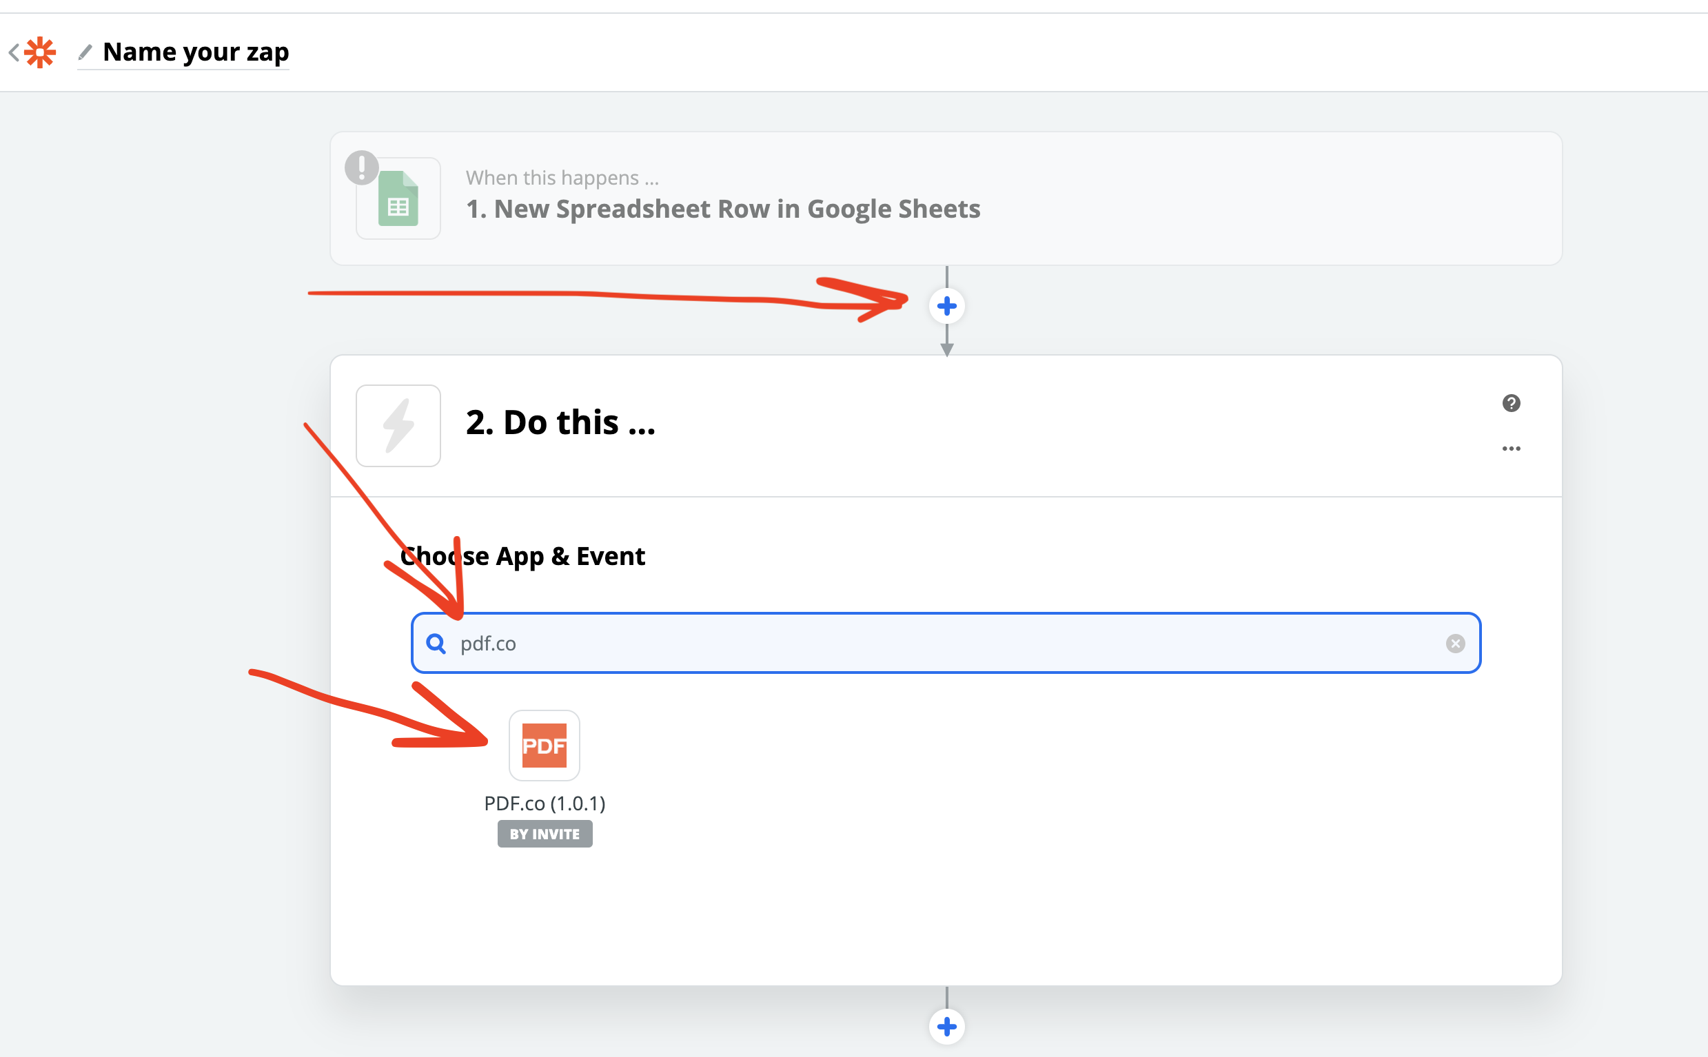Click the 'When this happens ...' label

click(x=562, y=178)
